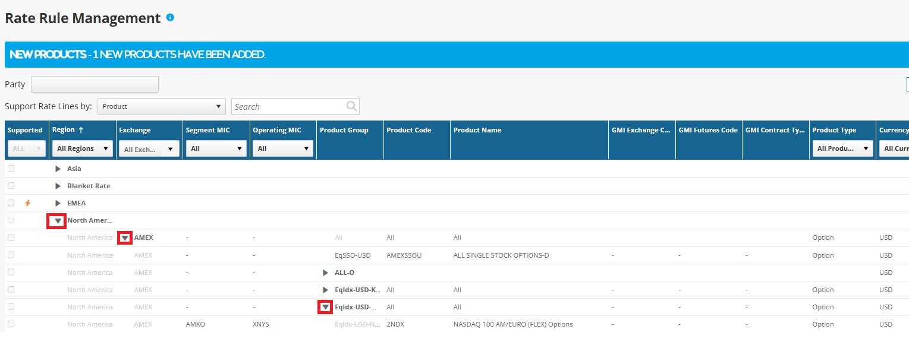Click the GMI Futures Code column header

click(708, 130)
